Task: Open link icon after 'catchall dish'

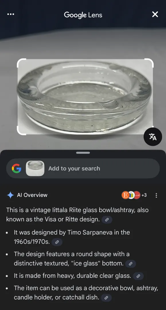Action: point(106,298)
